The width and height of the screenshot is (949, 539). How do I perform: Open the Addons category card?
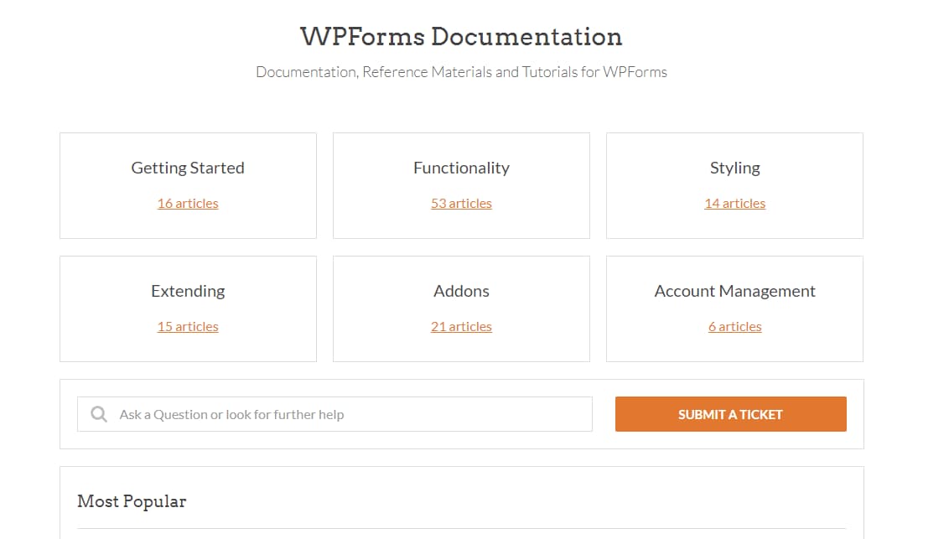click(x=461, y=291)
